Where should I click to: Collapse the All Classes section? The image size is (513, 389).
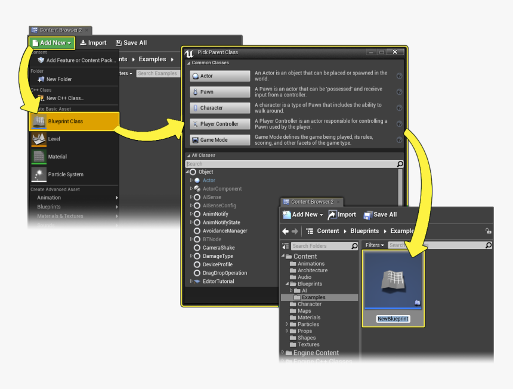pos(188,155)
